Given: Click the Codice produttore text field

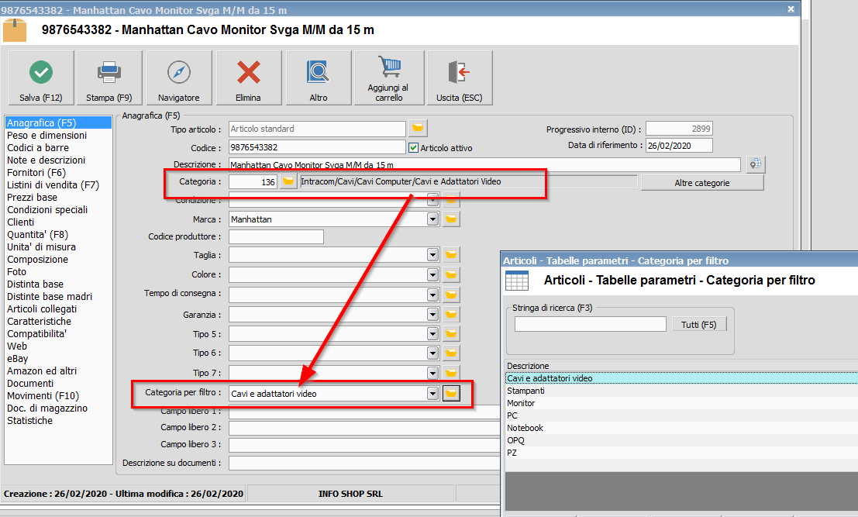Looking at the screenshot, I should (x=277, y=236).
